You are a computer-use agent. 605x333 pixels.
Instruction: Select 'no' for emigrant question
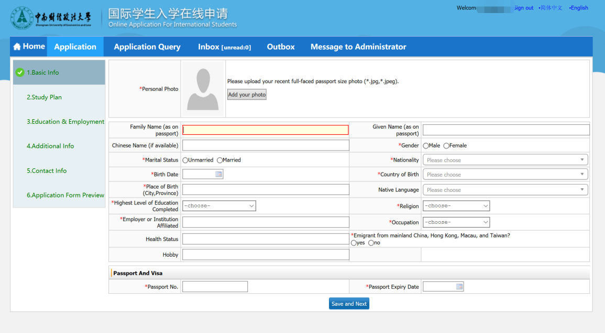point(371,243)
